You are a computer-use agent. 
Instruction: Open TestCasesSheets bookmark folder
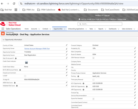point(110,10)
